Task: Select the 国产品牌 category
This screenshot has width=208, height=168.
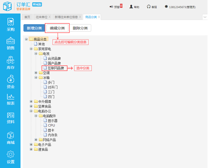Action: [54, 63]
